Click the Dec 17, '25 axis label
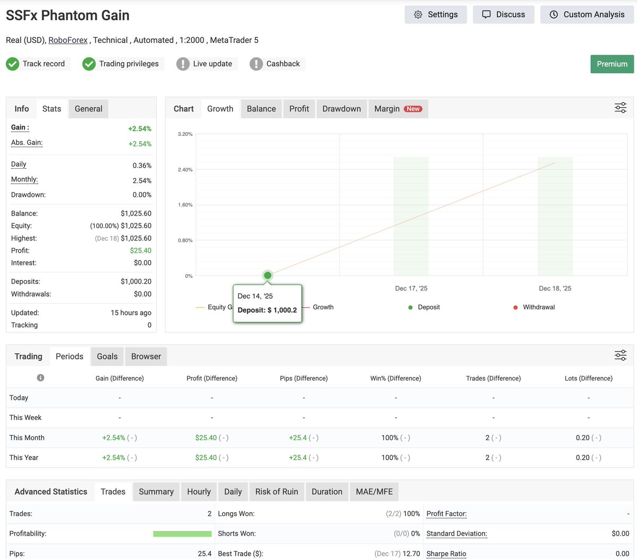This screenshot has width=637, height=559. point(411,289)
